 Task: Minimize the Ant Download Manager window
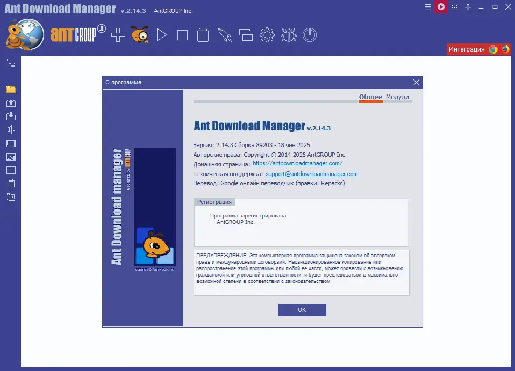[481, 7]
